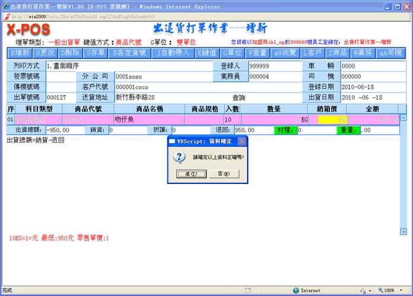This screenshot has width=413, height=296.
Task: Click the S存單 save button
Action: click(x=96, y=53)
